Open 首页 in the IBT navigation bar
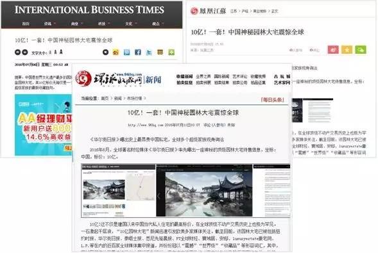This screenshot has width=378, height=253. 26,24
